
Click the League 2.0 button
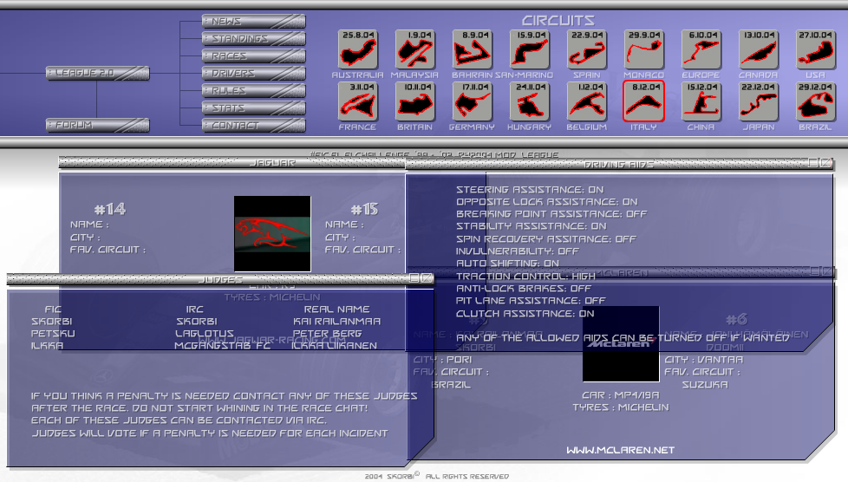(x=97, y=73)
